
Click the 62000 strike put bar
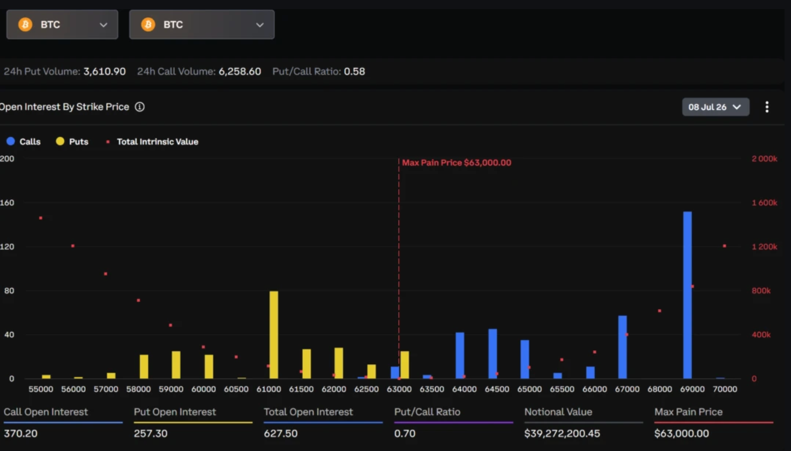339,363
